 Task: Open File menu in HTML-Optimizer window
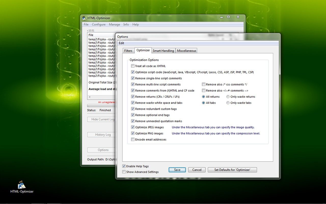point(86,24)
